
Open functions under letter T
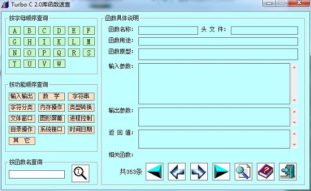pyautogui.click(x=15, y=64)
